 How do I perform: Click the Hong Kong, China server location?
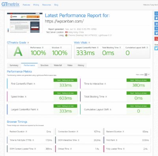point(75,32)
